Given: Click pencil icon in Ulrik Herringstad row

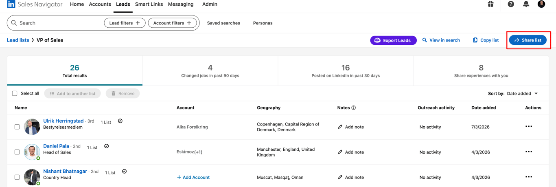Looking at the screenshot, I should point(340,127).
